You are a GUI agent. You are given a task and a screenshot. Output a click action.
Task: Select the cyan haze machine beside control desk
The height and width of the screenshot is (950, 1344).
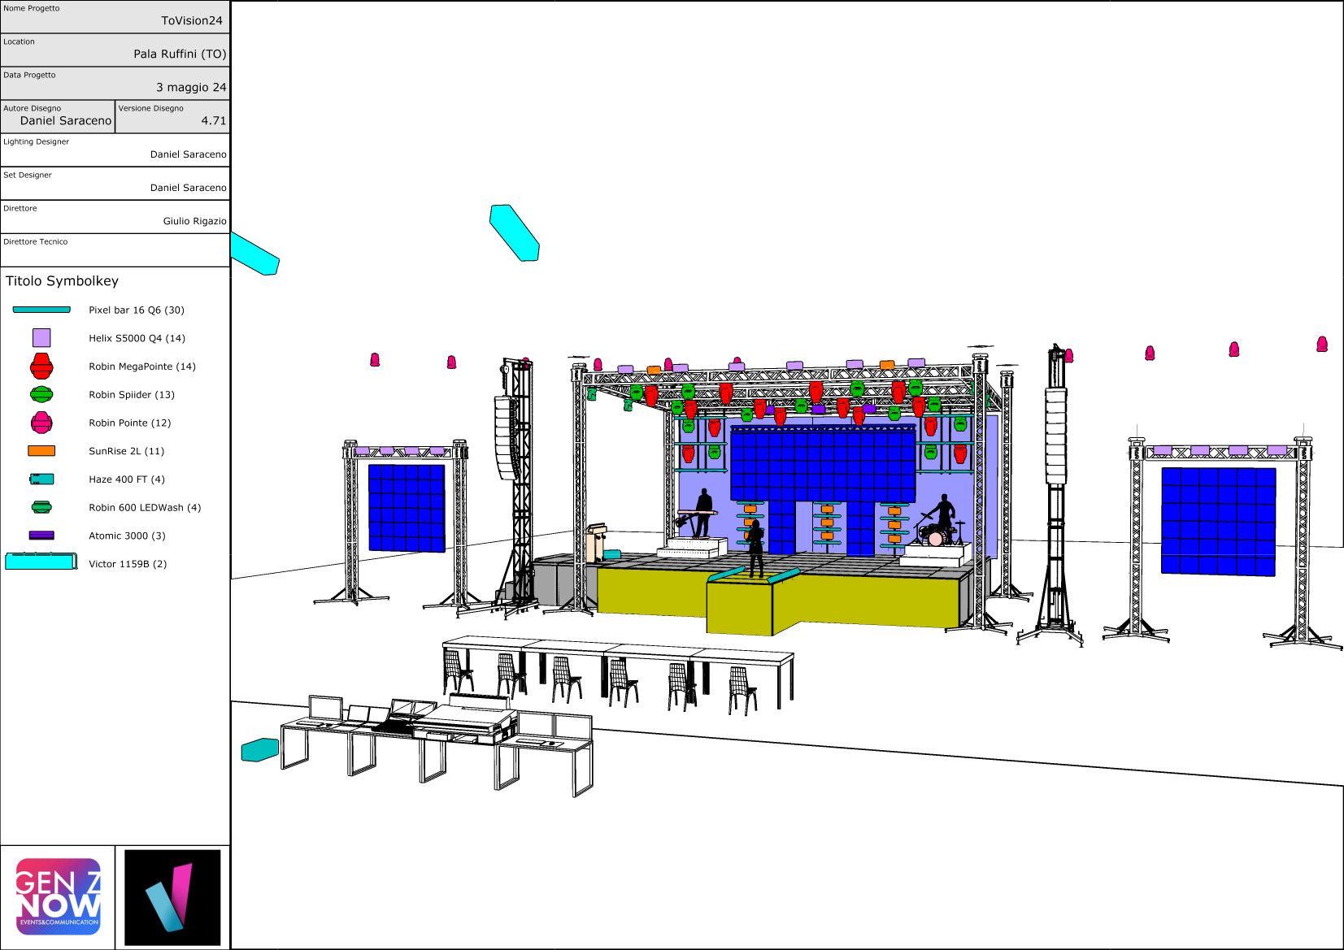pos(260,750)
